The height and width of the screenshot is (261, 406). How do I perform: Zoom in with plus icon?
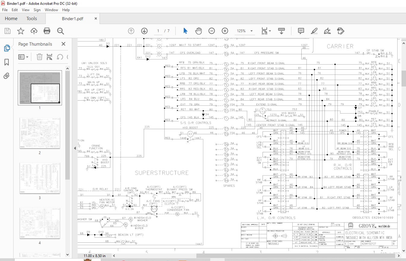[x=225, y=31]
